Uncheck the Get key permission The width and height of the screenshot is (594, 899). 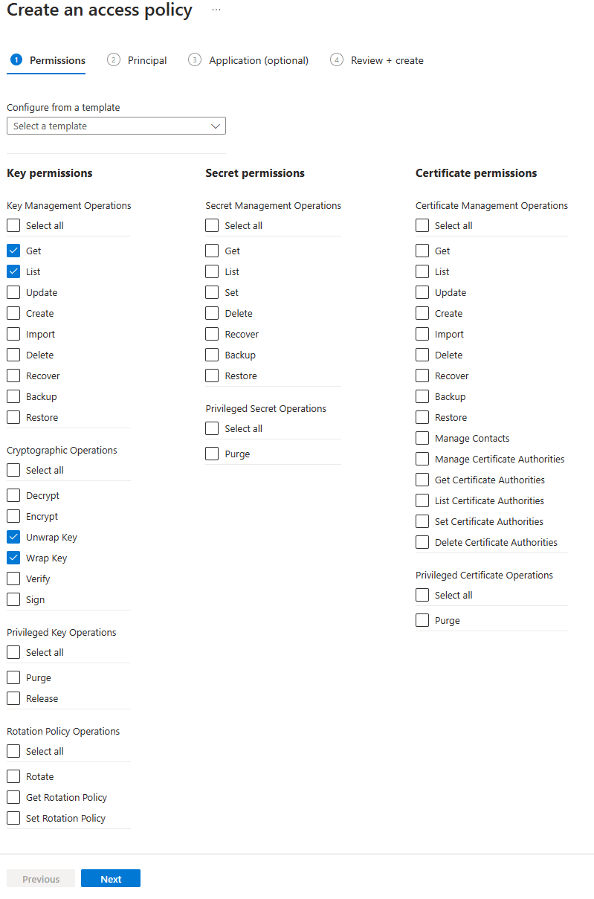13,251
